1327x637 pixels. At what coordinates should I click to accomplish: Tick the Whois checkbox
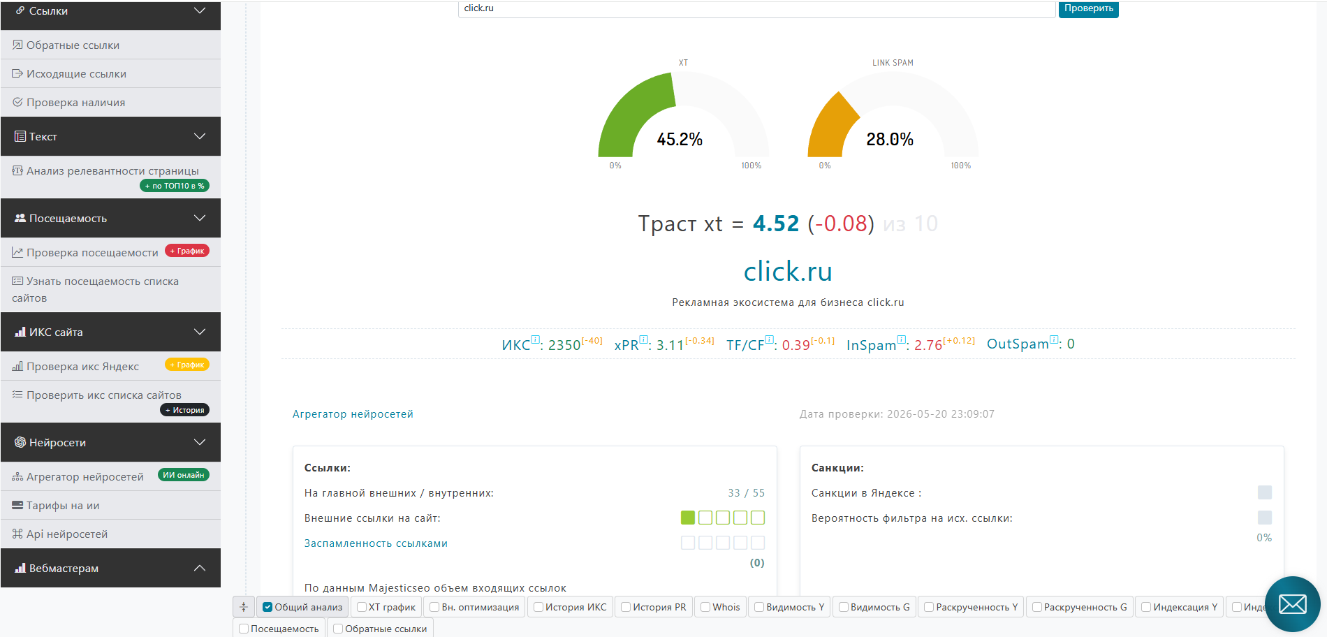click(705, 607)
